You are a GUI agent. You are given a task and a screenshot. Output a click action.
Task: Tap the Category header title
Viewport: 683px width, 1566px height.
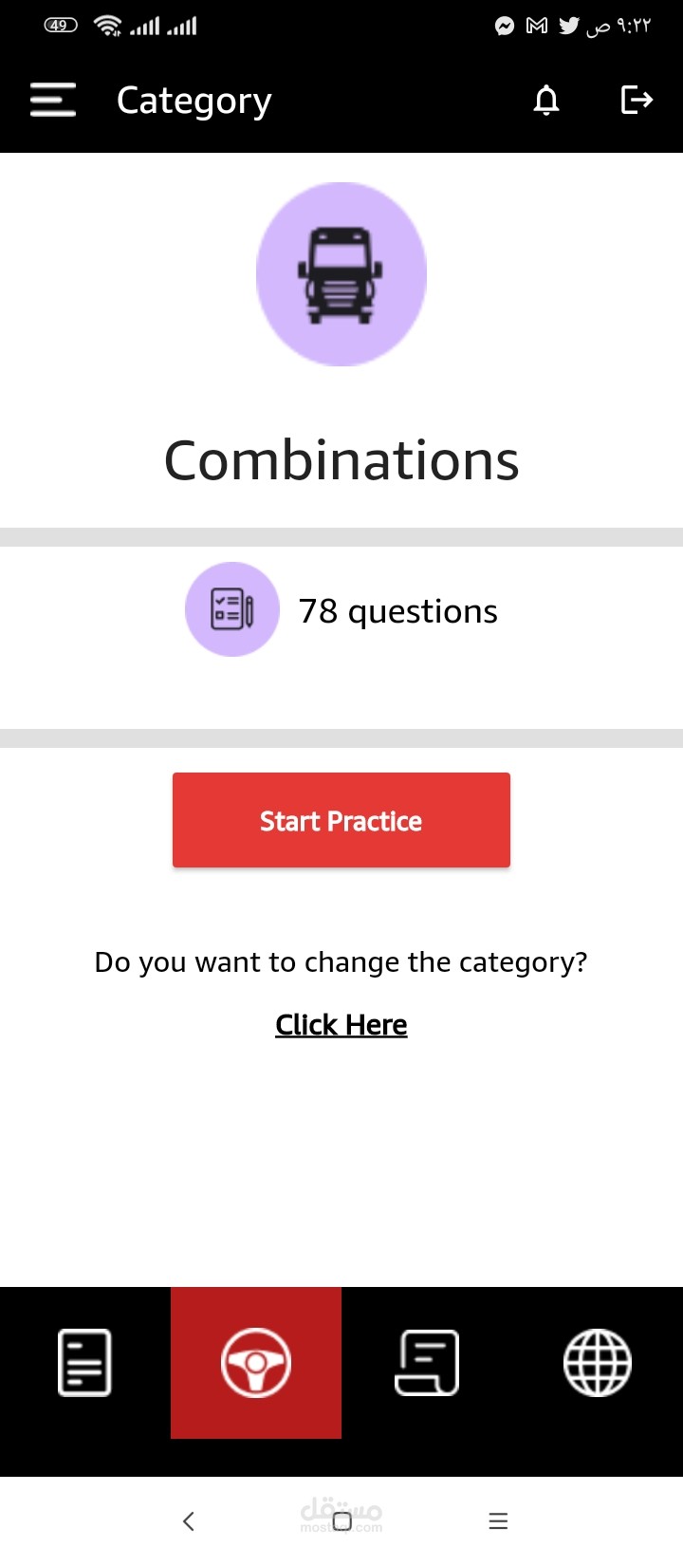[194, 101]
